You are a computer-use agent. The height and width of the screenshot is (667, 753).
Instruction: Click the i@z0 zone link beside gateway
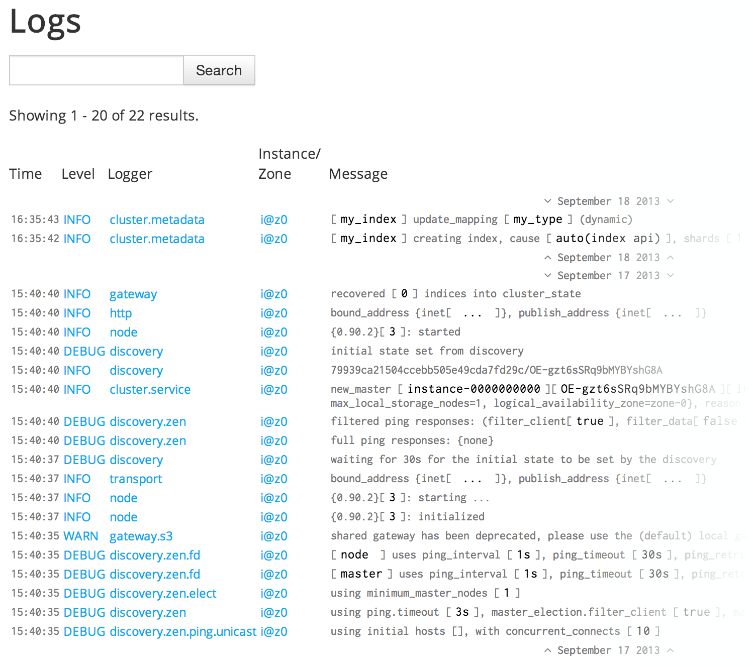point(274,294)
